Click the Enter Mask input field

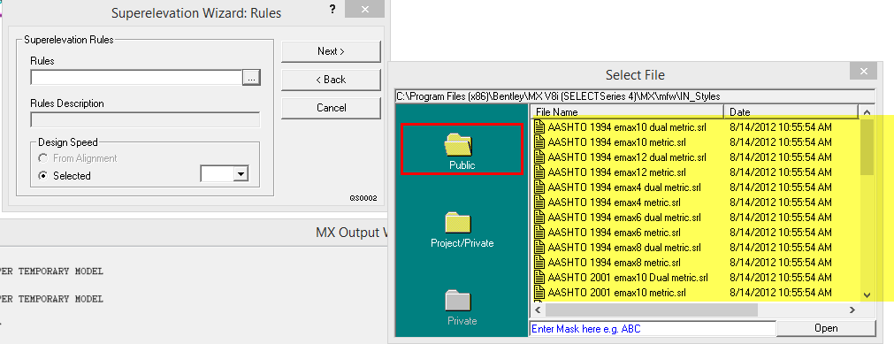[x=653, y=329]
